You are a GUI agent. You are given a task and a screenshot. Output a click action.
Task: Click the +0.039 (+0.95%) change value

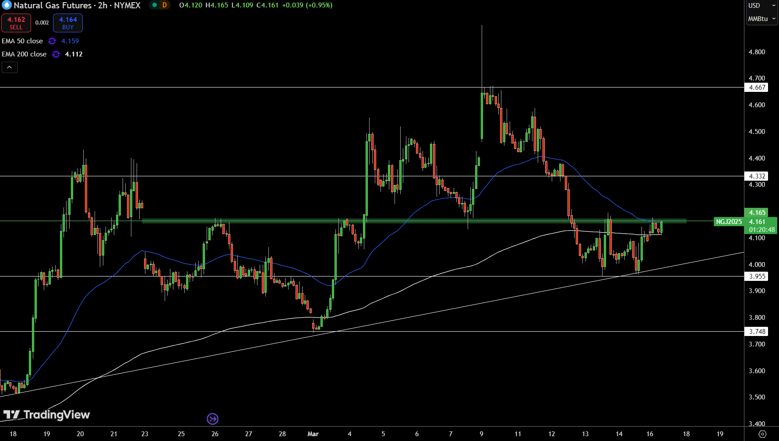(x=307, y=5)
